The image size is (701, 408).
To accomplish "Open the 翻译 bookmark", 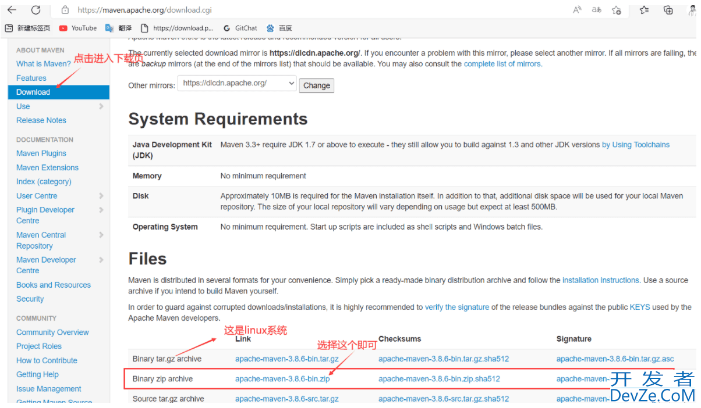I will pos(119,28).
